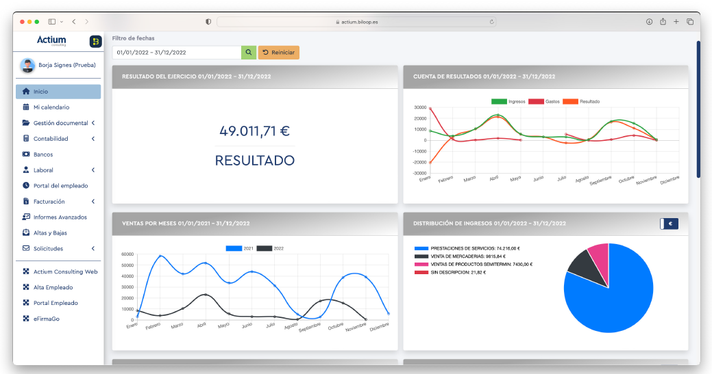The height and width of the screenshot is (374, 712).
Task: Expand the Gestión documental submenu
Action: [x=60, y=123]
